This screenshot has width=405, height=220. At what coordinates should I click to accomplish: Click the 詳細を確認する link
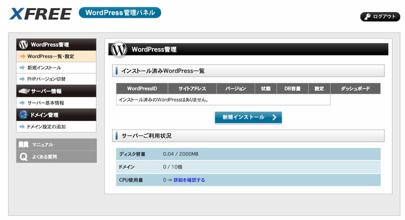point(189,180)
